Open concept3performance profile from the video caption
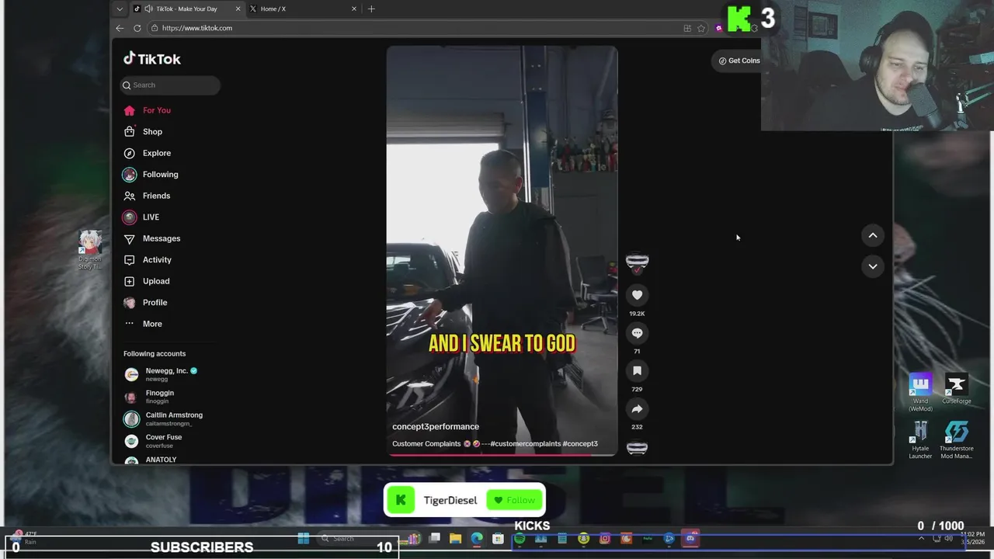Screen dimensions: 994x559 point(436,427)
